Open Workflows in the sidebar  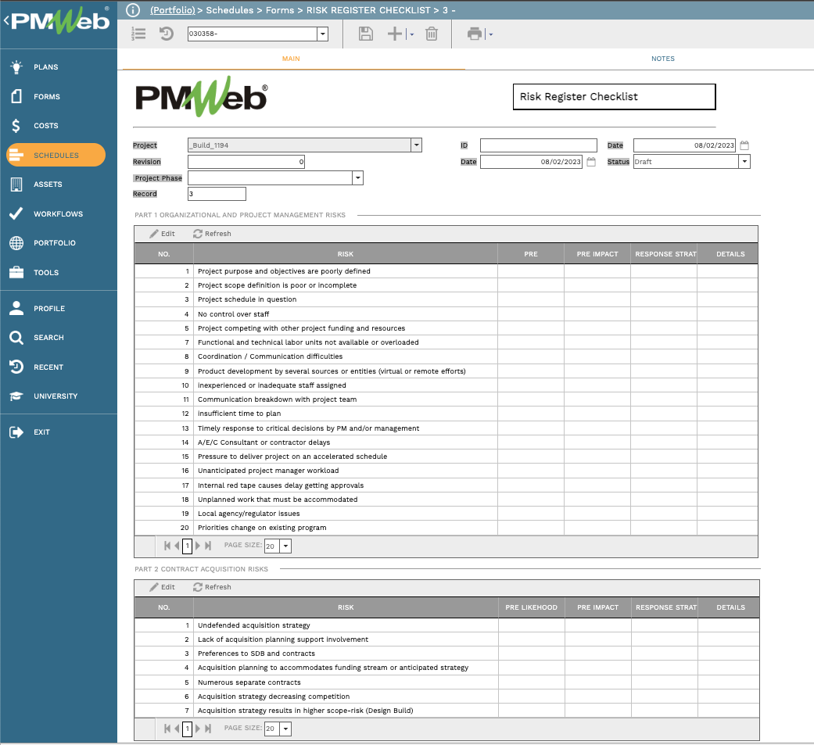click(58, 214)
